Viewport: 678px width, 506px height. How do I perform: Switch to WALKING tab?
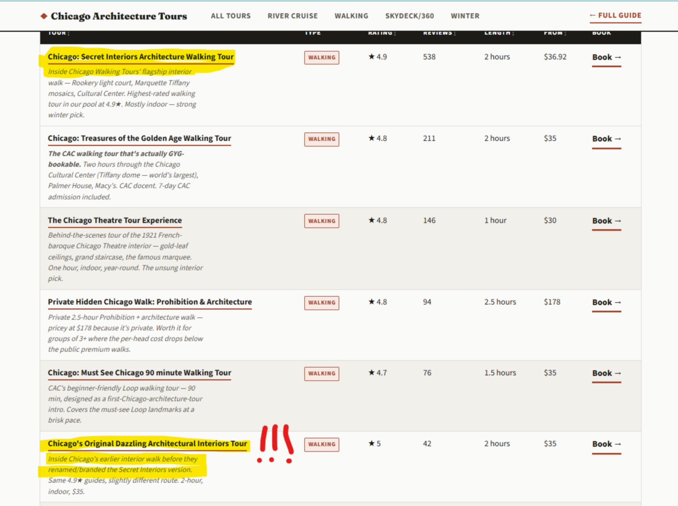pyautogui.click(x=351, y=16)
